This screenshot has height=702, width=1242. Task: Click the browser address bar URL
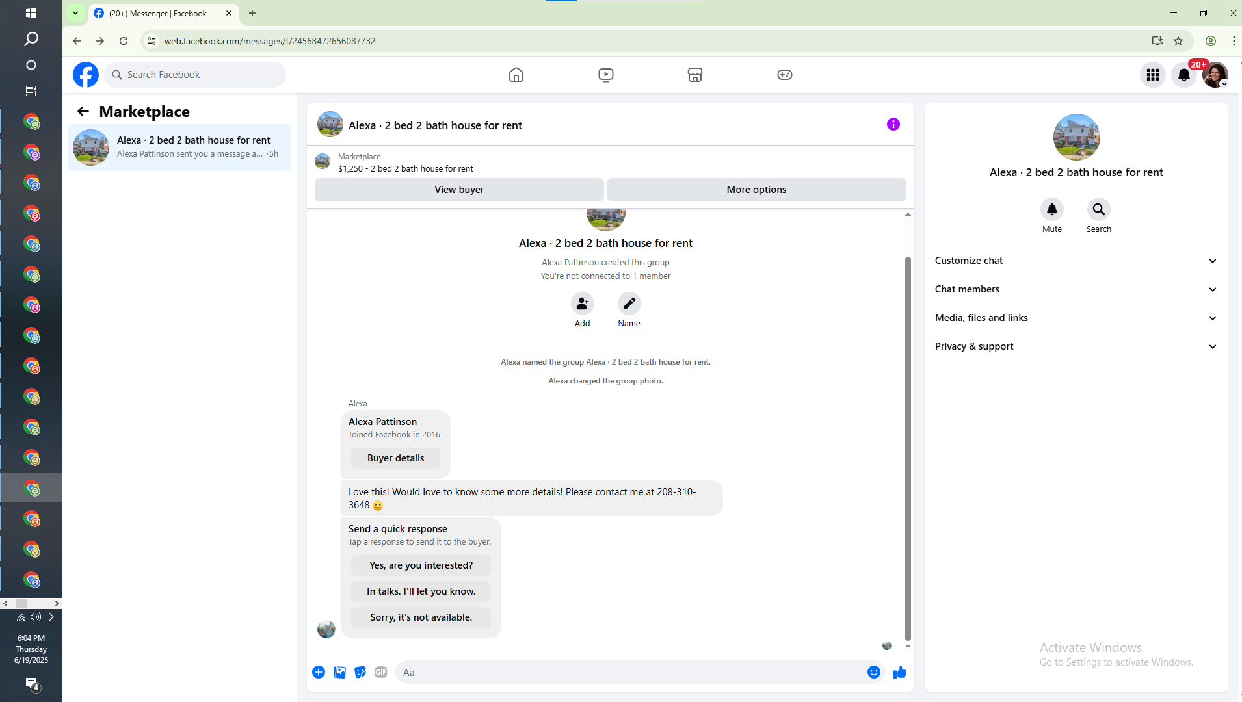click(x=270, y=41)
